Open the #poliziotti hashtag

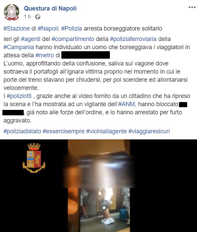(x=19, y=96)
